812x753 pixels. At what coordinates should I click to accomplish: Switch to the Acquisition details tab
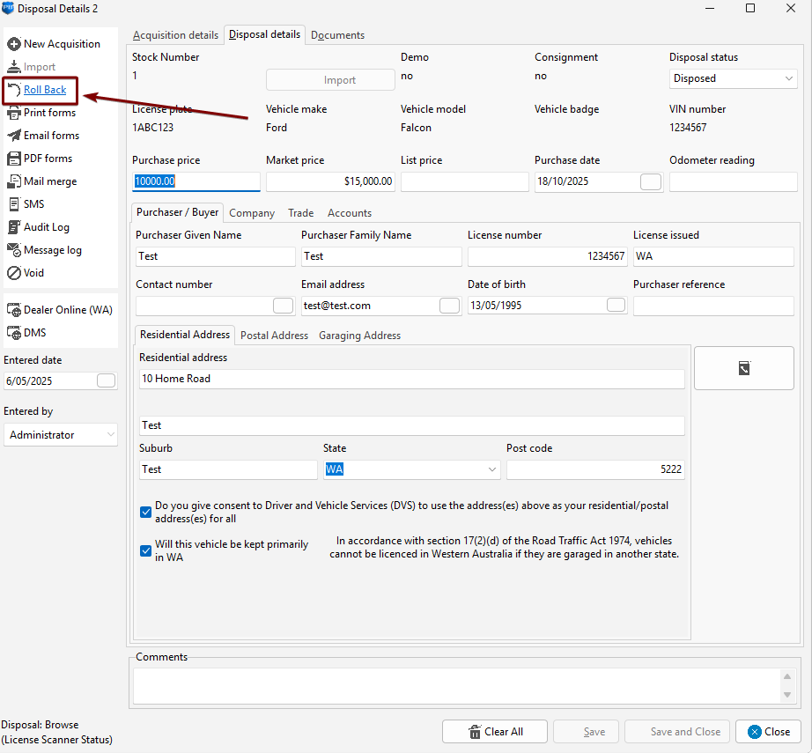point(175,35)
